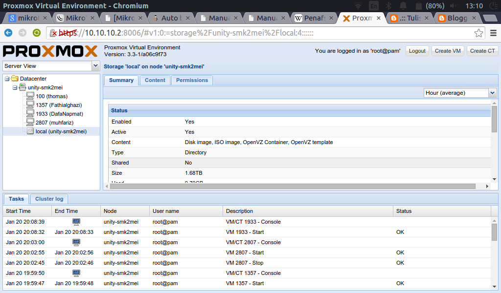Viewport: 501px width, 293px height.
Task: Collapse the Datacenter tree node
Action: tap(7, 79)
